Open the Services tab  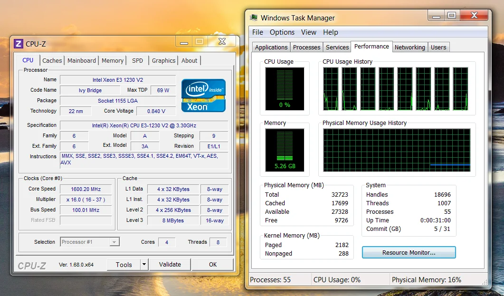(337, 47)
